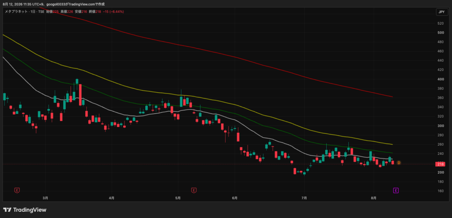Viewport: 452px width, 218px height.
Task: Open the red earnings marker beside 5月
Action: pyautogui.click(x=194, y=190)
